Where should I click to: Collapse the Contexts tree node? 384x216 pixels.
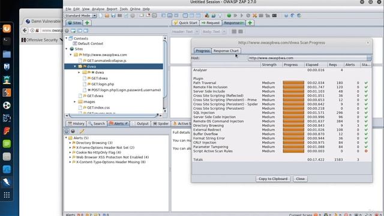67,38
